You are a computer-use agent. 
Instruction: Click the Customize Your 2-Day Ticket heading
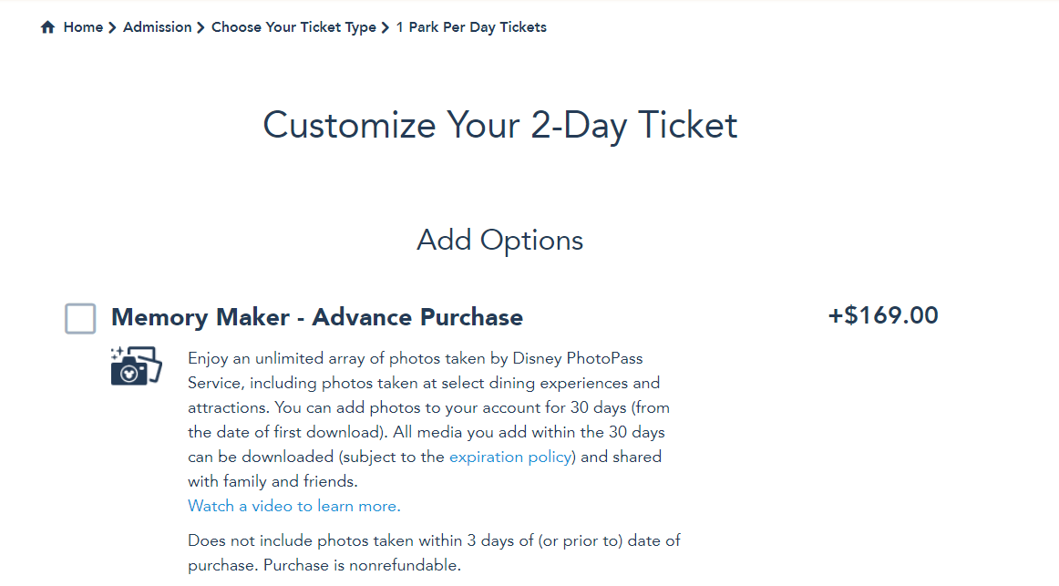[499, 127]
